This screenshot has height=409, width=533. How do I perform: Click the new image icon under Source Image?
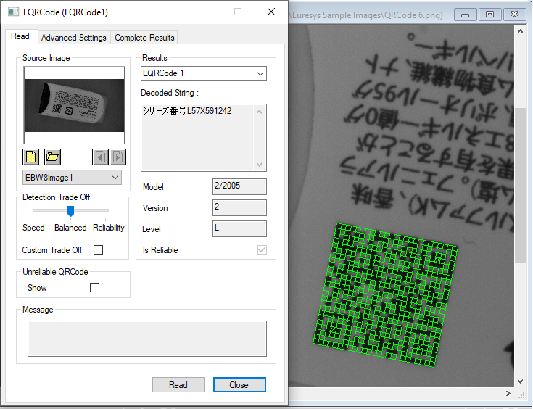[x=31, y=157]
